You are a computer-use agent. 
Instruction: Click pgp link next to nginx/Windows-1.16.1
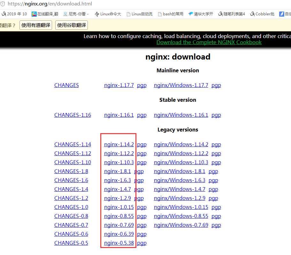pyautogui.click(x=216, y=115)
